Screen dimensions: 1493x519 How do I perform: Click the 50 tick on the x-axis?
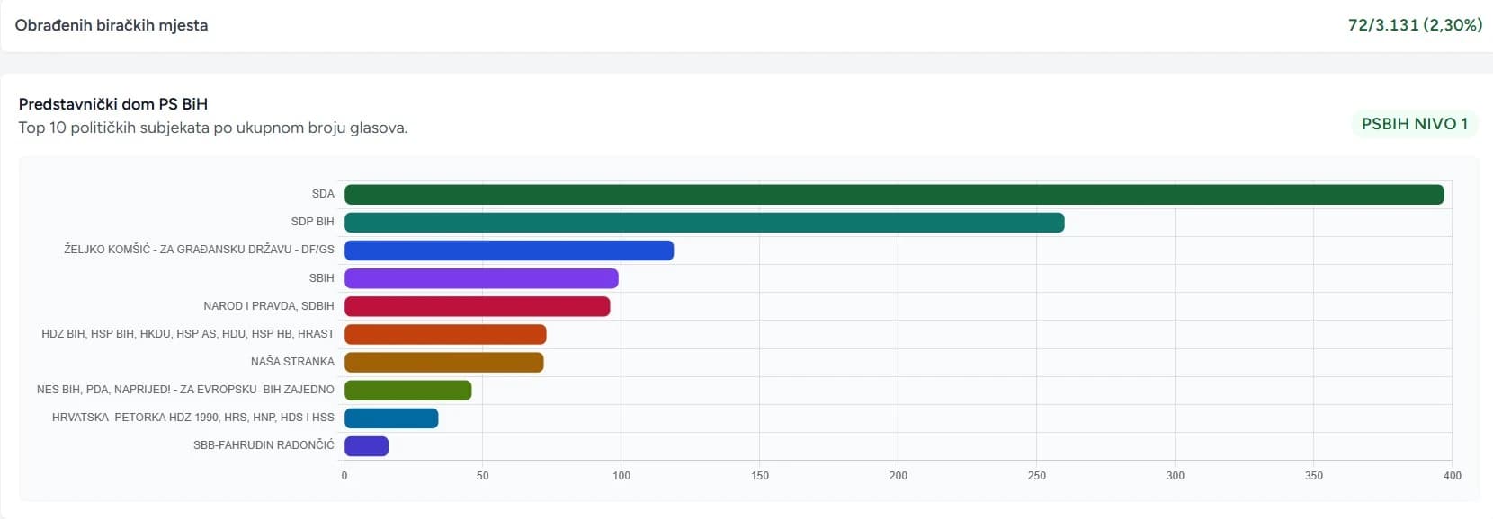click(x=483, y=476)
